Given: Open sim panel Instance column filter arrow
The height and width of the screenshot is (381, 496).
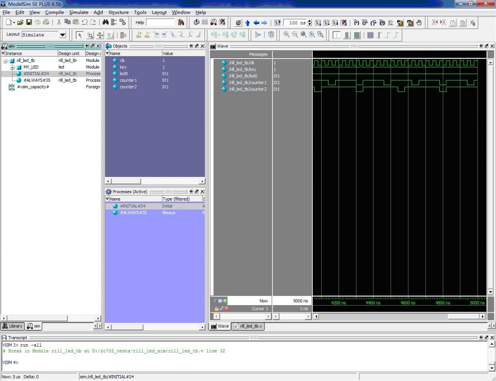Looking at the screenshot, I should [x=3, y=53].
